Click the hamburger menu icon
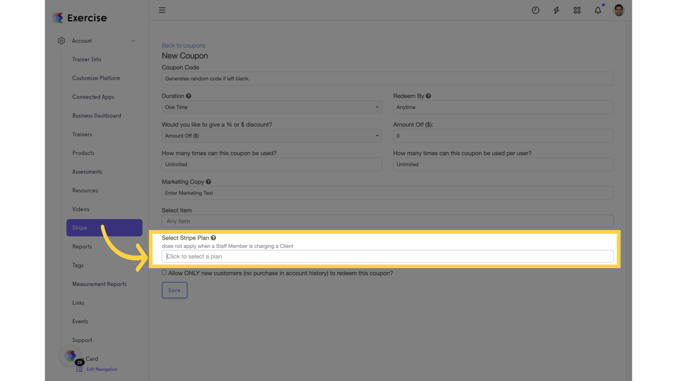The height and width of the screenshot is (381, 677). (162, 10)
